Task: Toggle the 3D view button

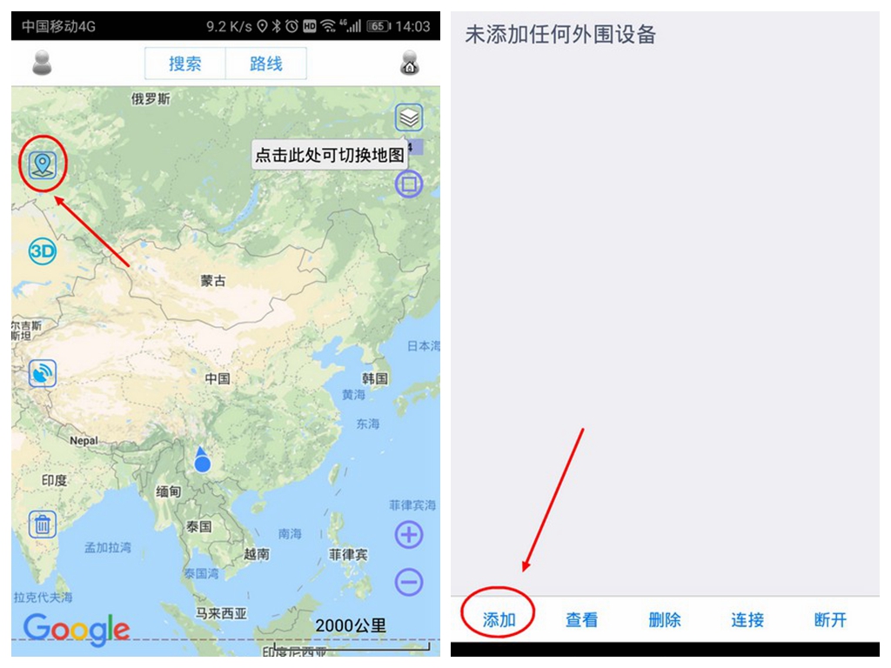Action: coord(43,251)
